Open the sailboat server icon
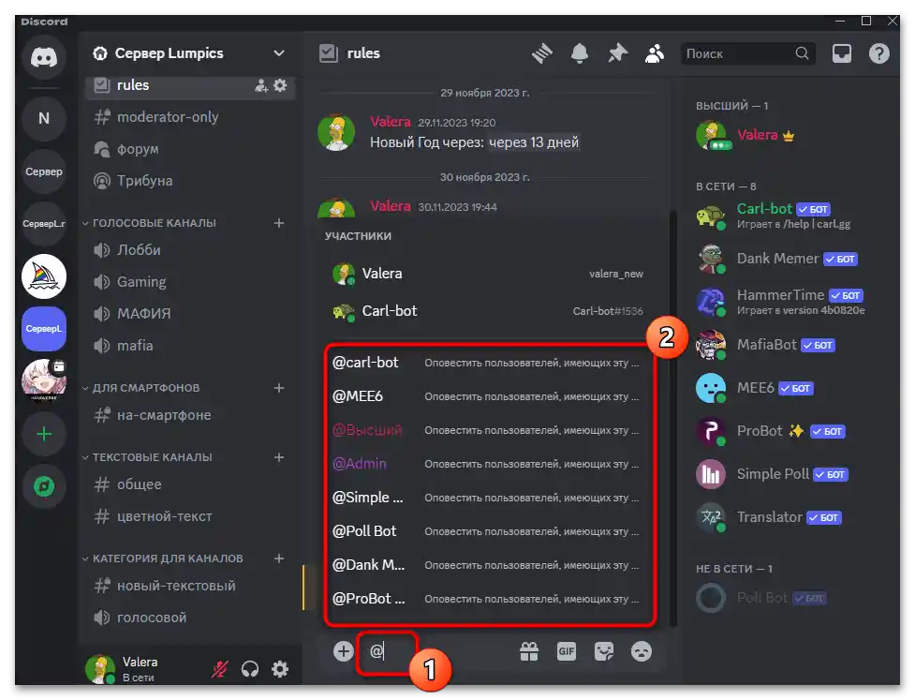 pos(44,276)
